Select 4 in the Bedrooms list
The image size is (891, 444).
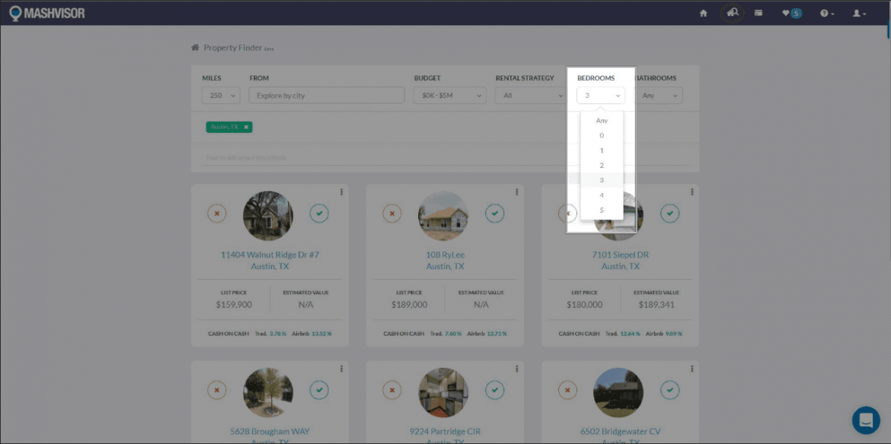(602, 195)
